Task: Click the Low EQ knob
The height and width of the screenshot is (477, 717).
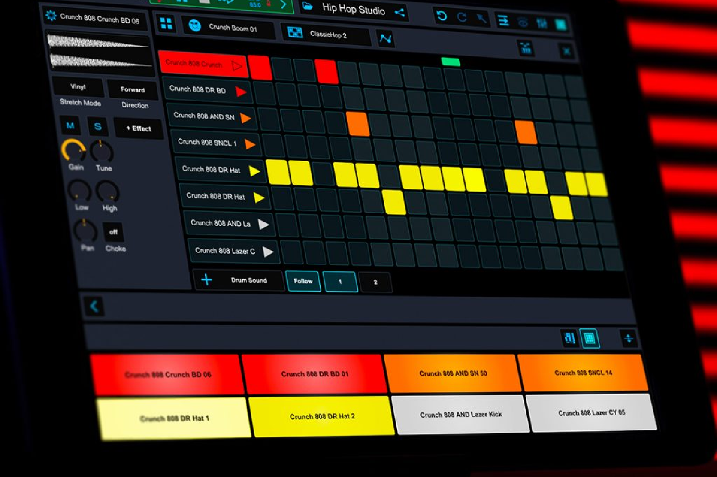Action: coord(80,191)
